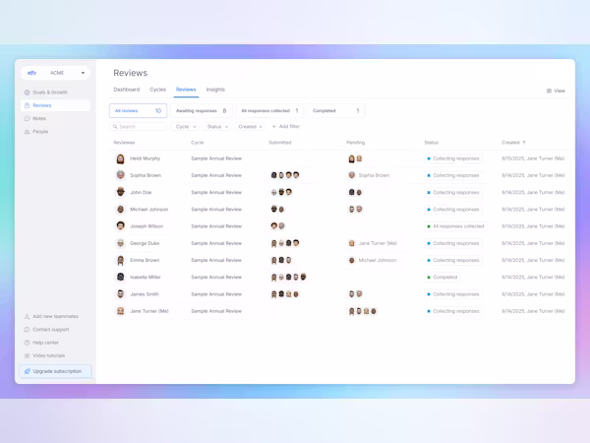
Task: Select Completed filter card
Action: 335,110
